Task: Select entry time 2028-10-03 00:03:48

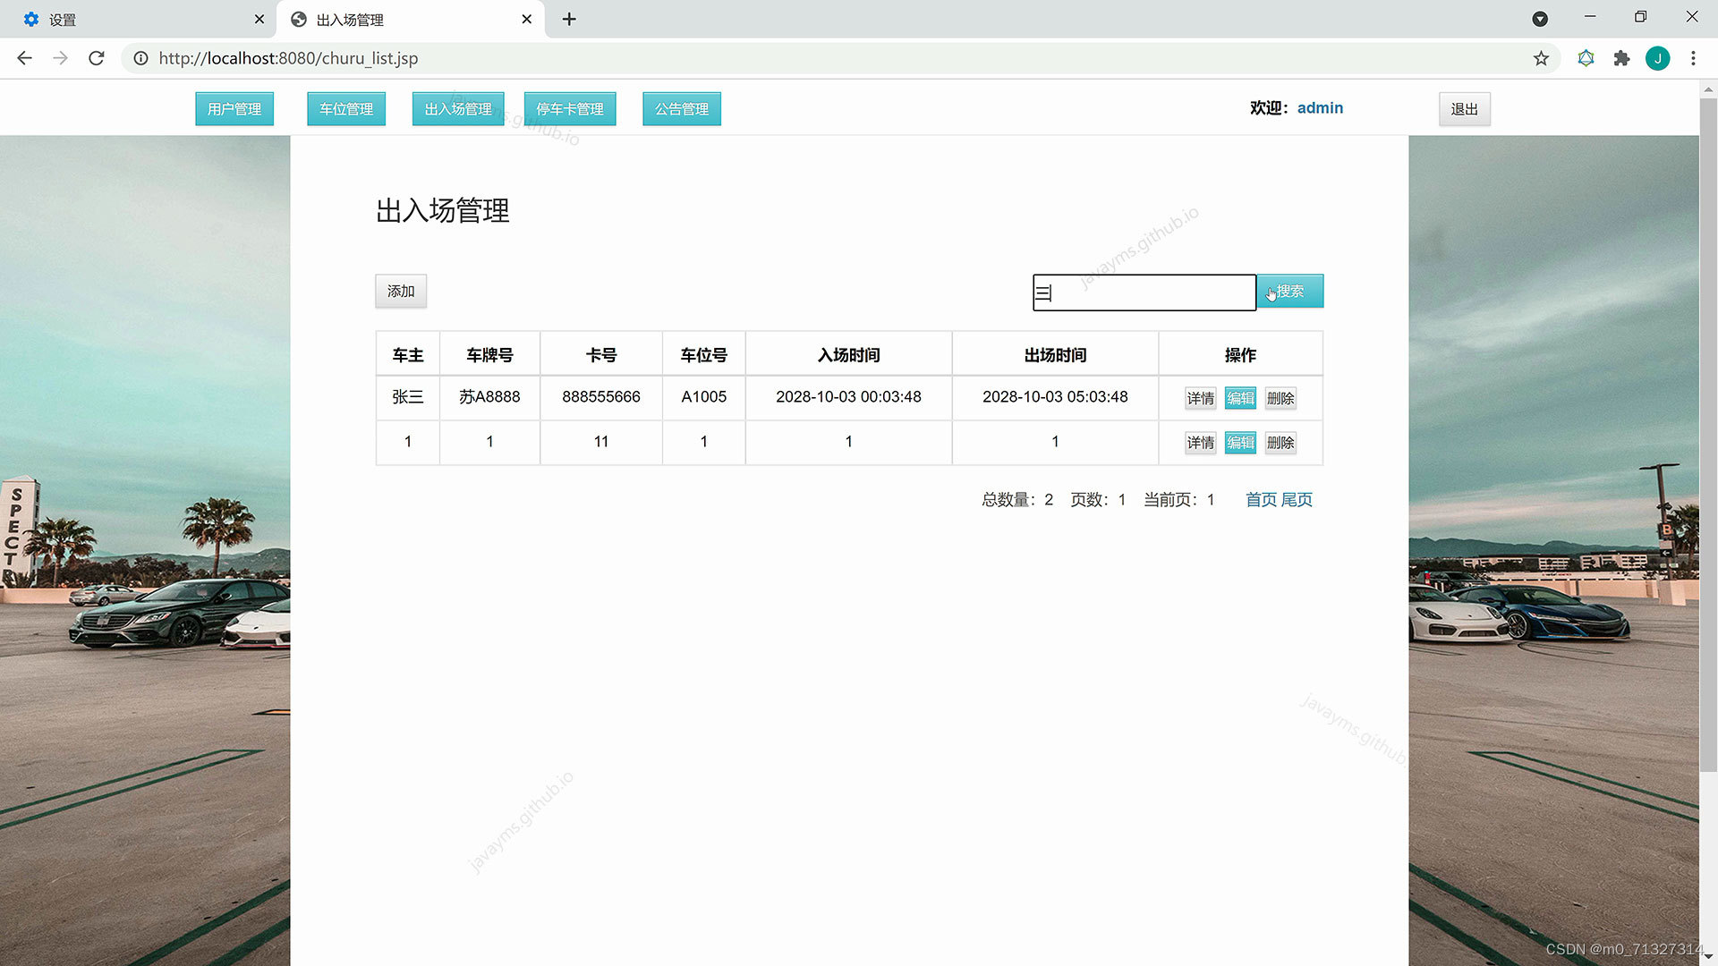Action: click(x=848, y=397)
